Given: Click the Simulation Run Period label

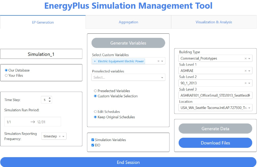Looking at the screenshot, I should 22,110.
